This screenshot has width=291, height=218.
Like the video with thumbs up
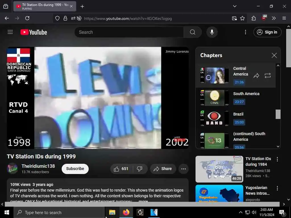point(121,169)
